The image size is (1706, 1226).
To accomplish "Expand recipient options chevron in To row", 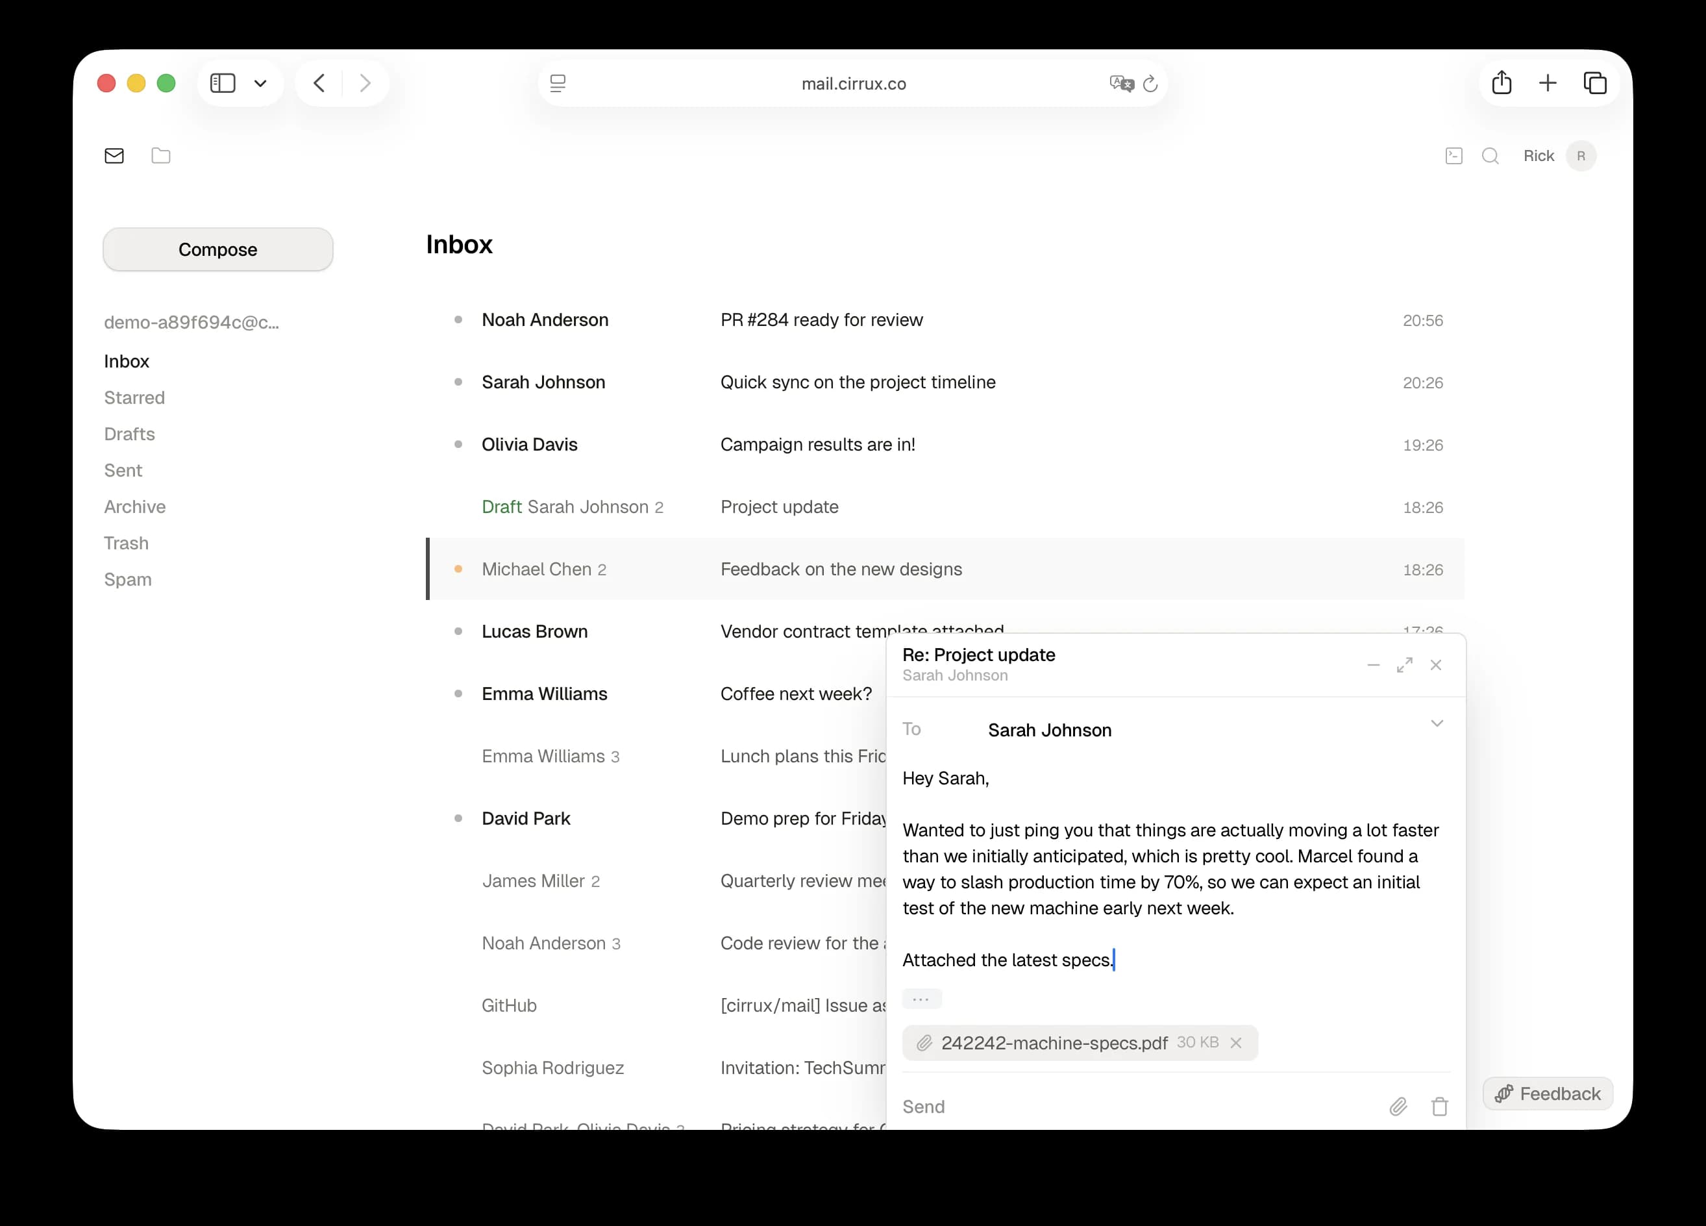I will coord(1437,724).
